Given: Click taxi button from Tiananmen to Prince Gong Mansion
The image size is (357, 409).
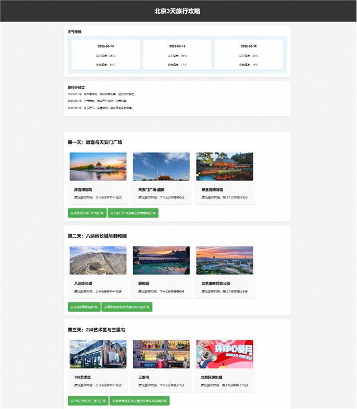Looking at the screenshot, I should (133, 213).
